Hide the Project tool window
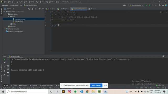 pos(43,9)
